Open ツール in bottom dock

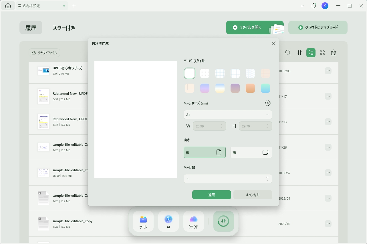[143, 222]
